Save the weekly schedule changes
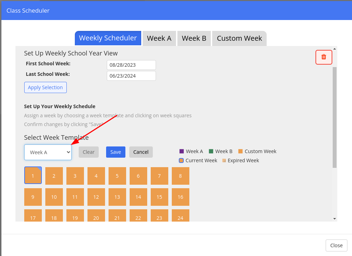Viewport: 352px width, 256px height. click(116, 152)
